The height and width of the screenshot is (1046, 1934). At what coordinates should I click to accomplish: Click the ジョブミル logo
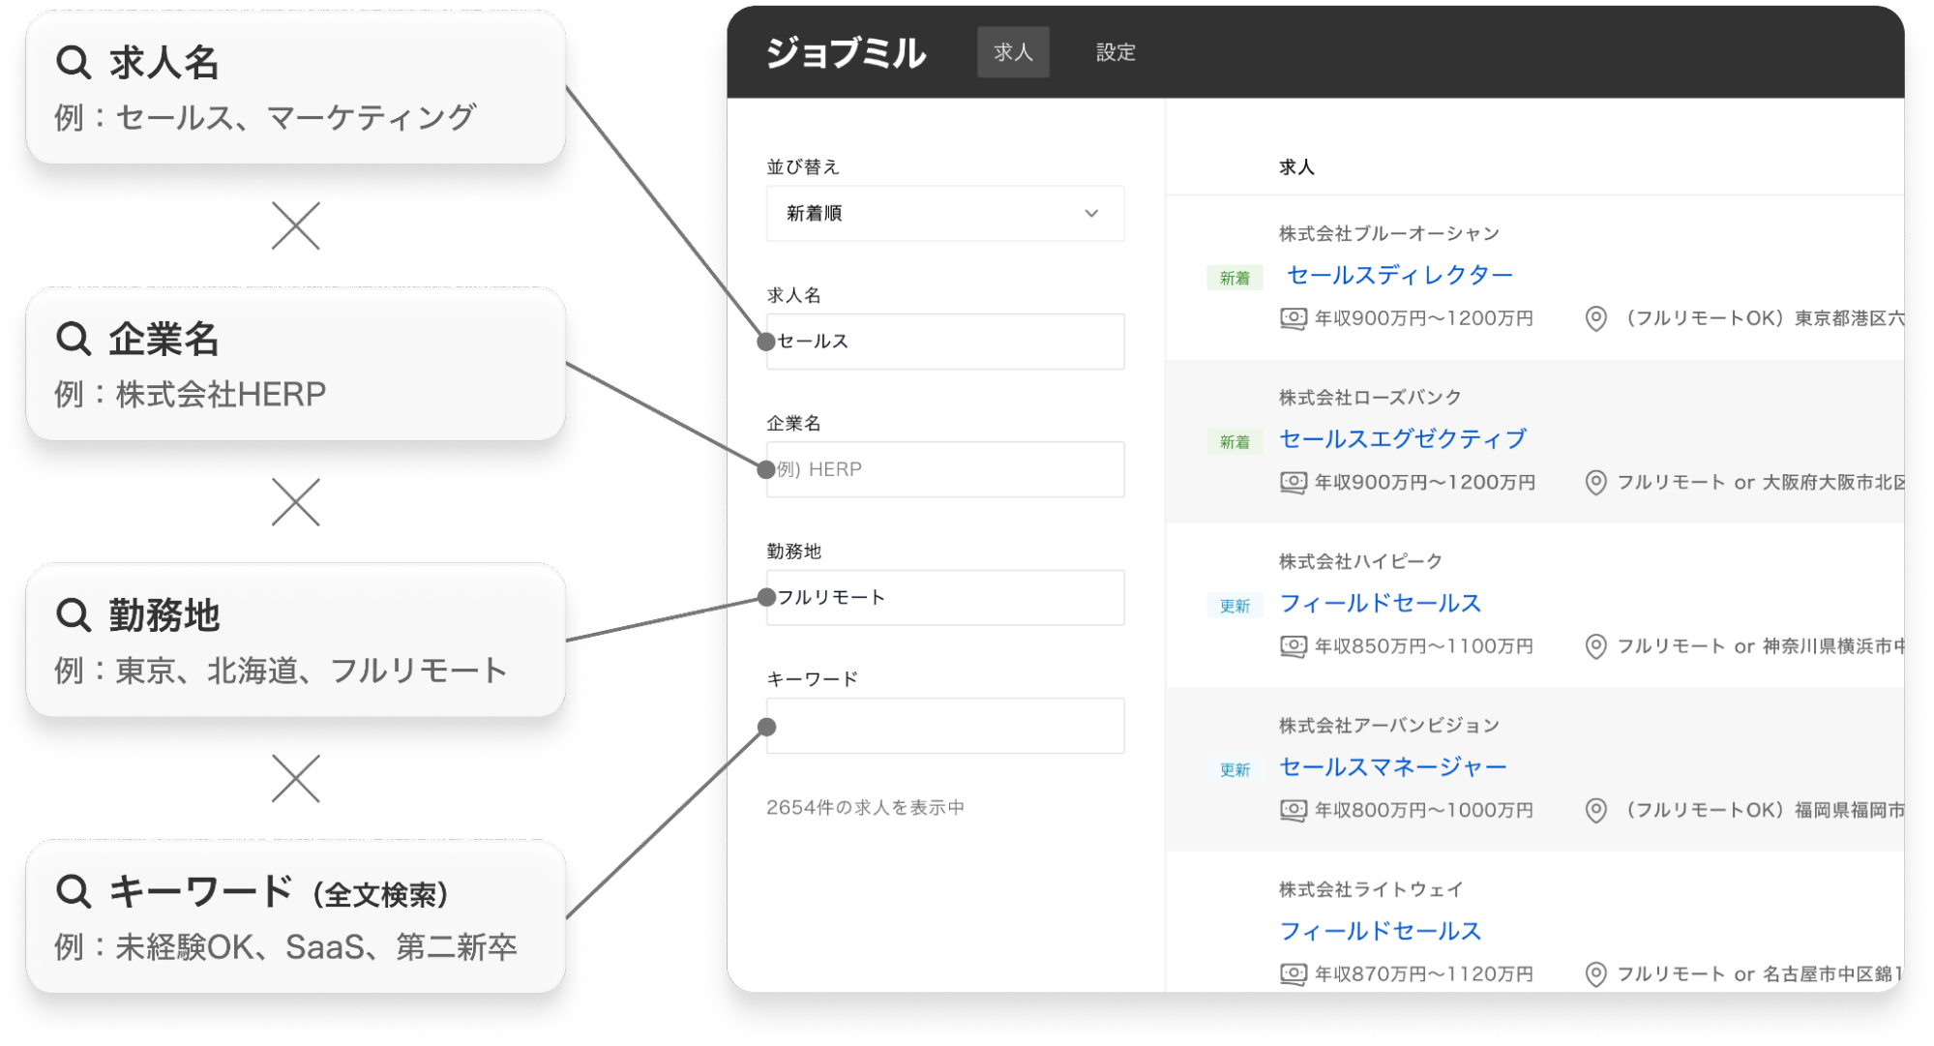[846, 53]
